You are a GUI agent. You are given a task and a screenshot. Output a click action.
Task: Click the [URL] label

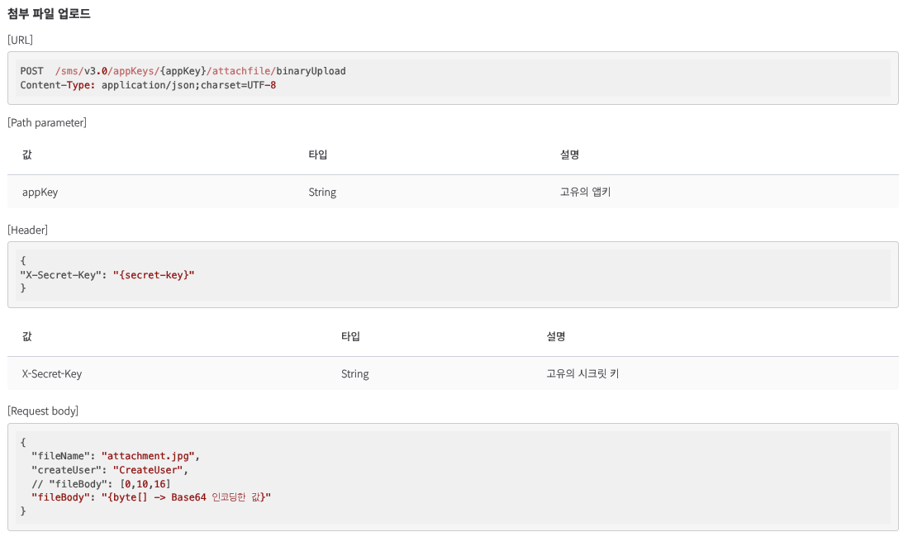click(21, 40)
